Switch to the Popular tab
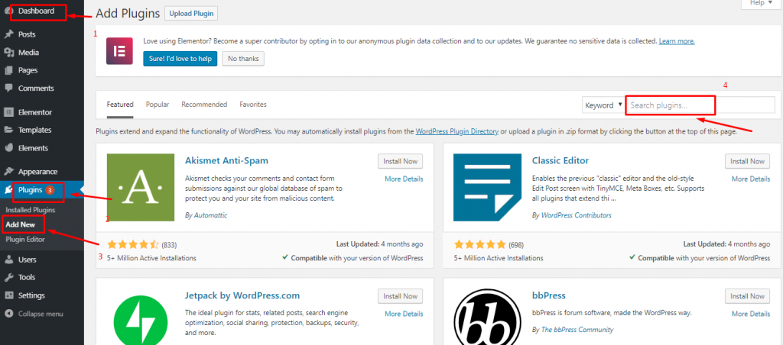This screenshot has height=345, width=783. [158, 105]
